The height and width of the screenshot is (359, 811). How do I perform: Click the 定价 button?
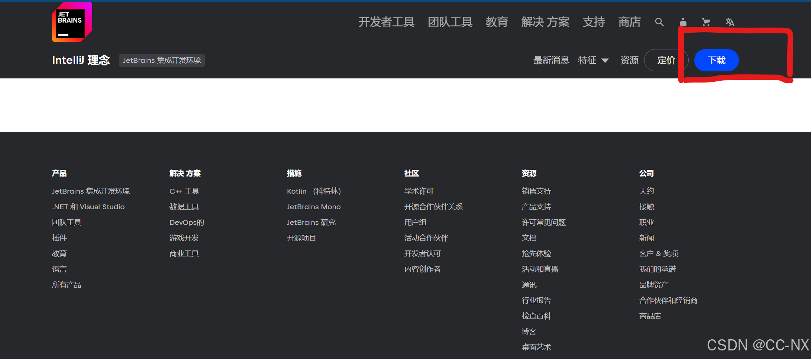click(666, 60)
